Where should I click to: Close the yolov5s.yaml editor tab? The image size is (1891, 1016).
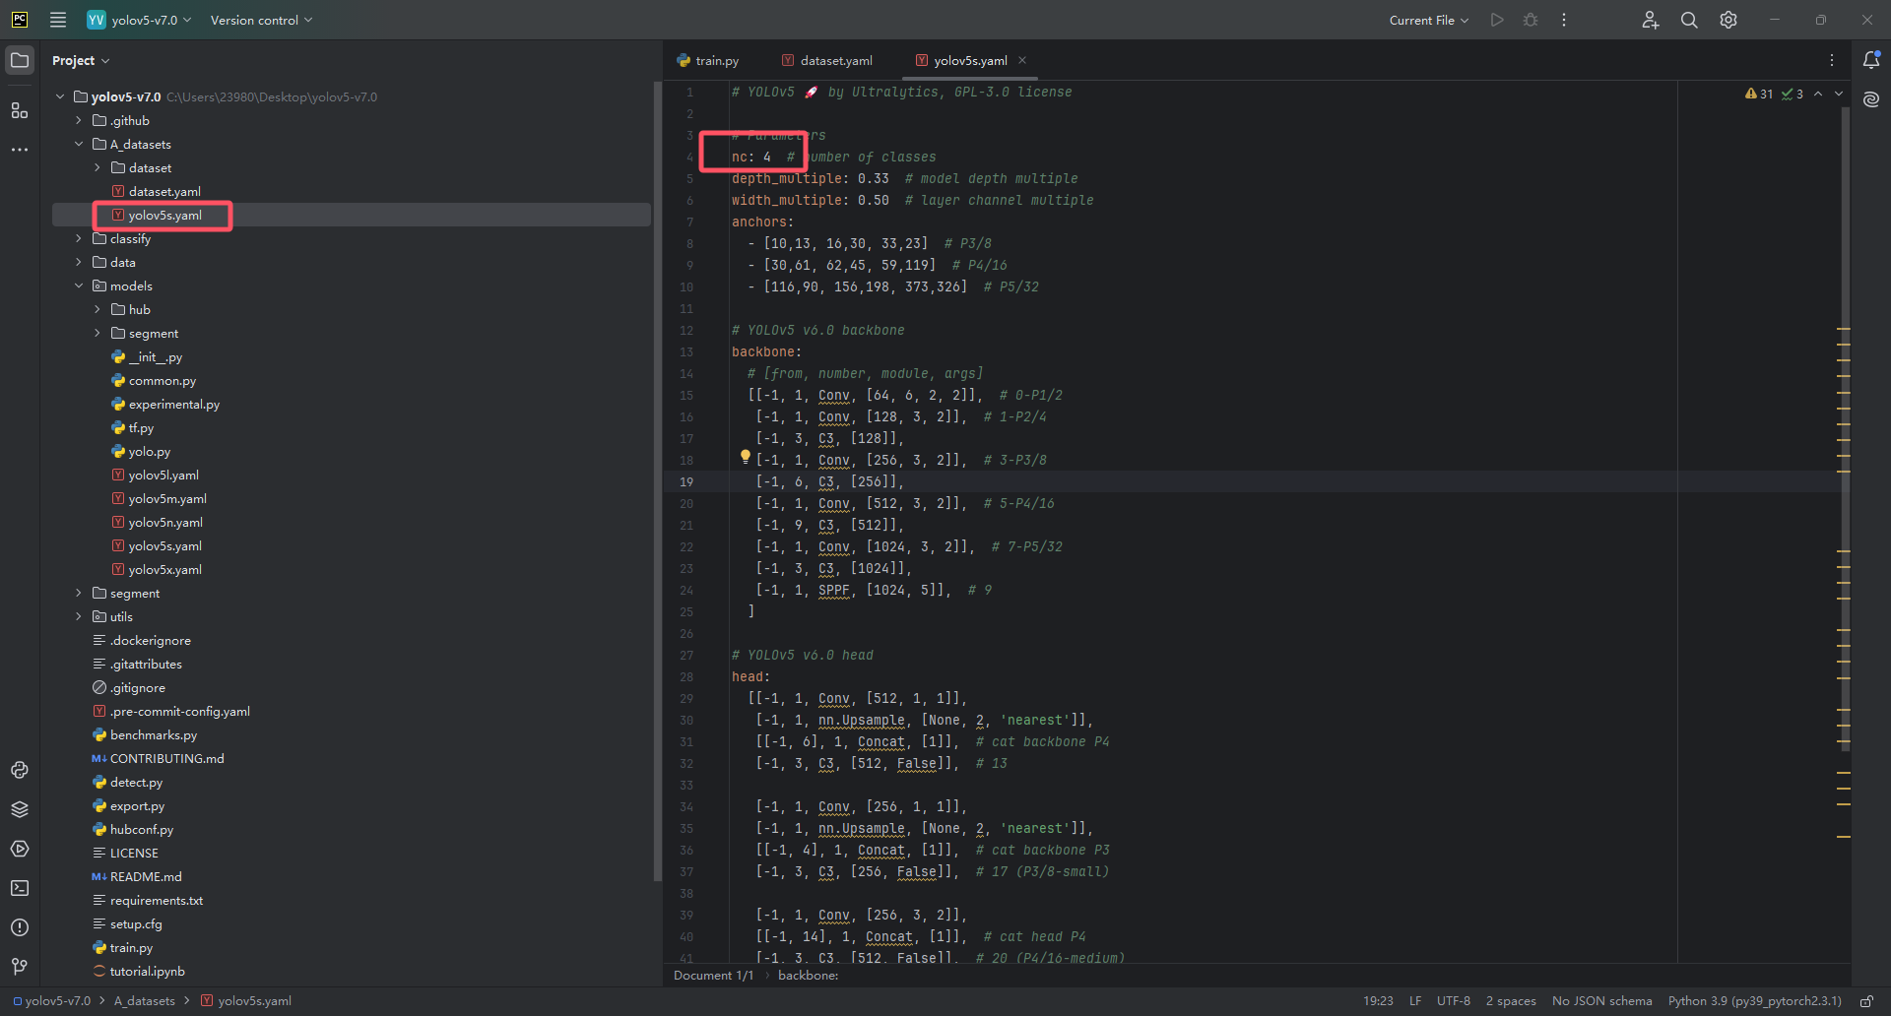[x=1022, y=60]
